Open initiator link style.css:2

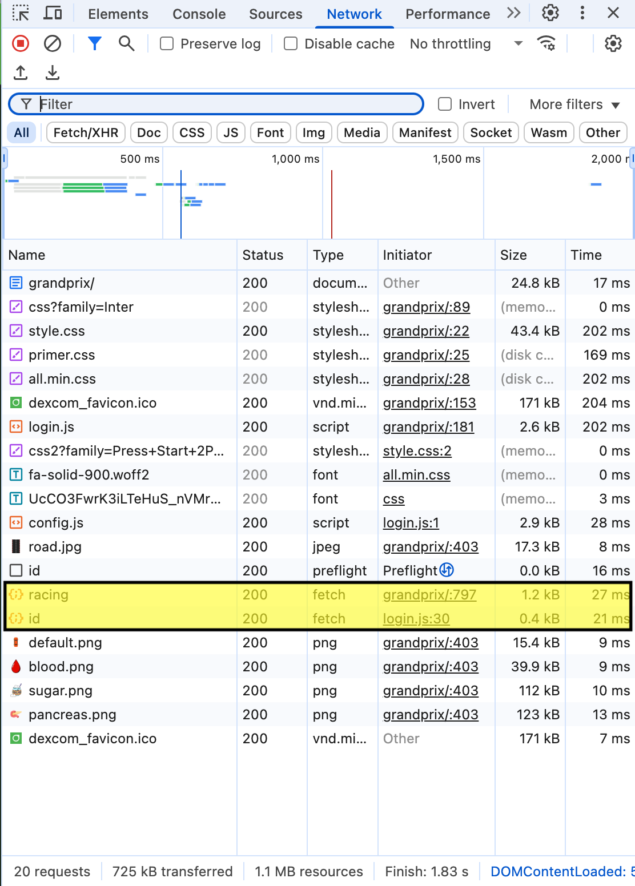pyautogui.click(x=417, y=451)
